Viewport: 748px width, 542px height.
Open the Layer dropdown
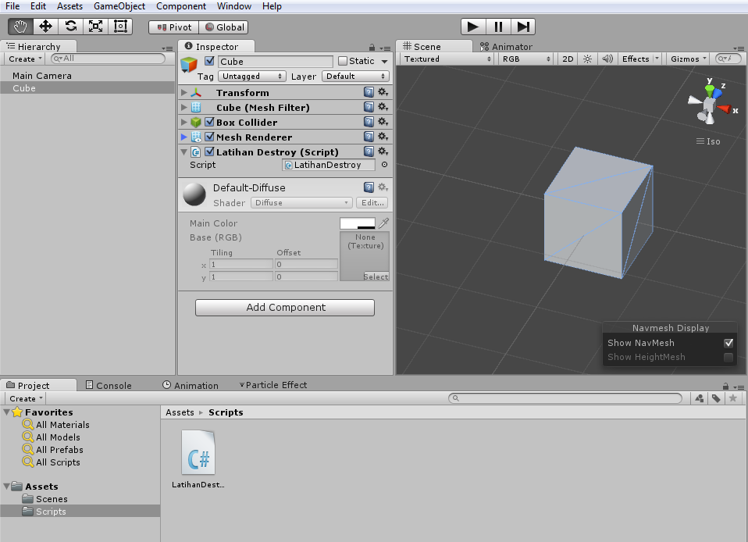pos(355,76)
